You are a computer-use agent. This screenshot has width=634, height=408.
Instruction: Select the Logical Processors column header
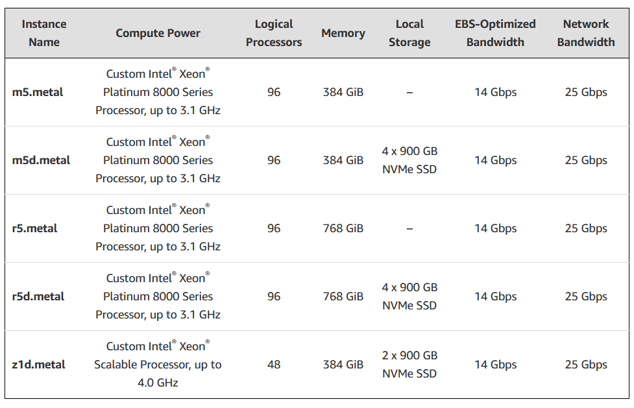click(274, 33)
